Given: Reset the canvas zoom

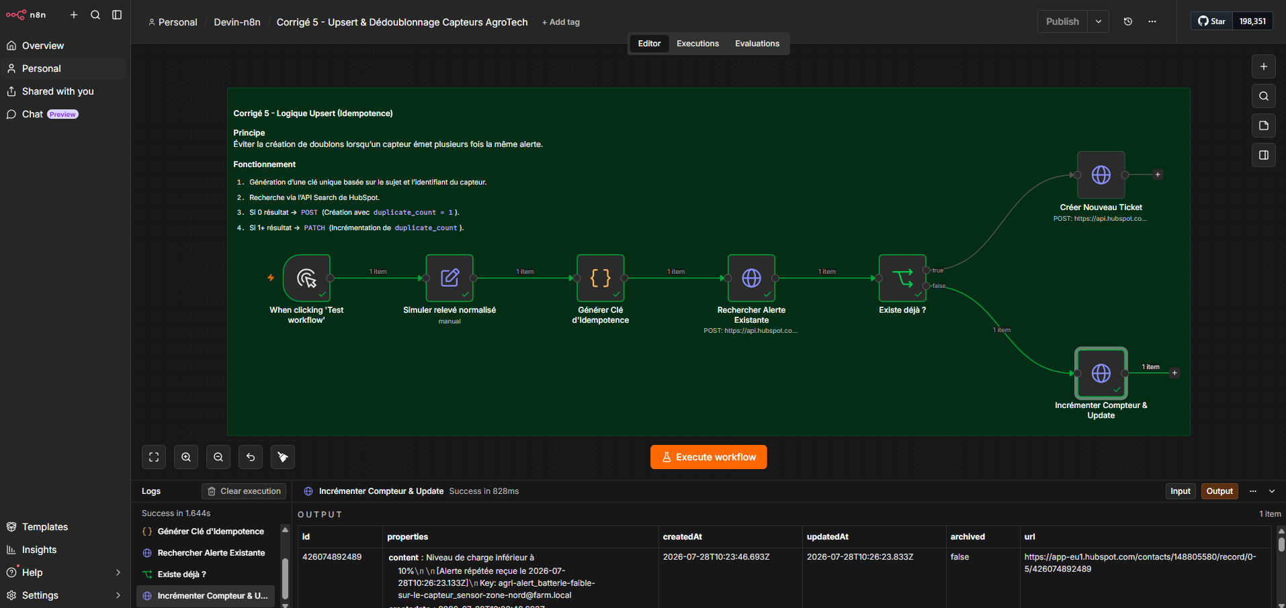Looking at the screenshot, I should click(x=251, y=457).
